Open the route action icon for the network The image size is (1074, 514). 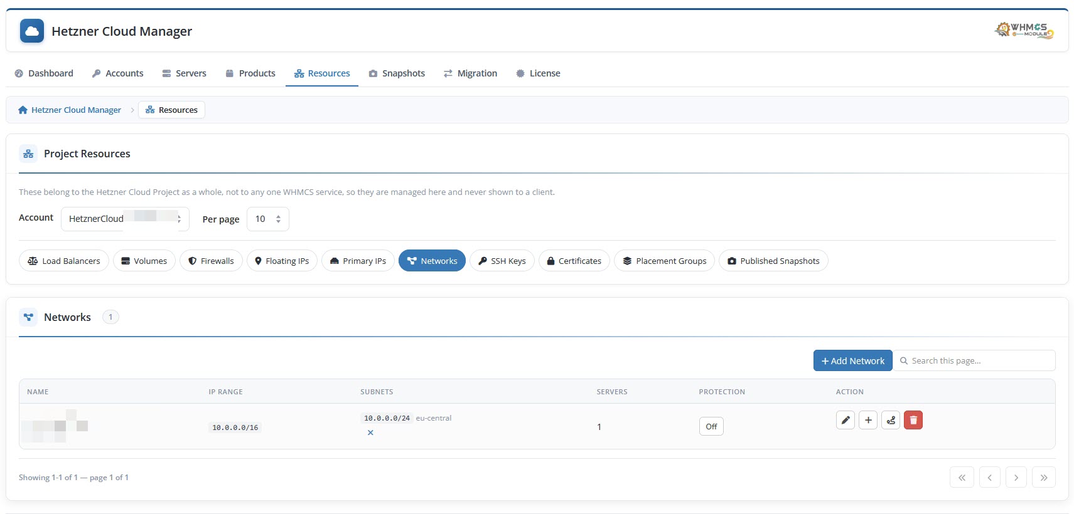coord(891,420)
